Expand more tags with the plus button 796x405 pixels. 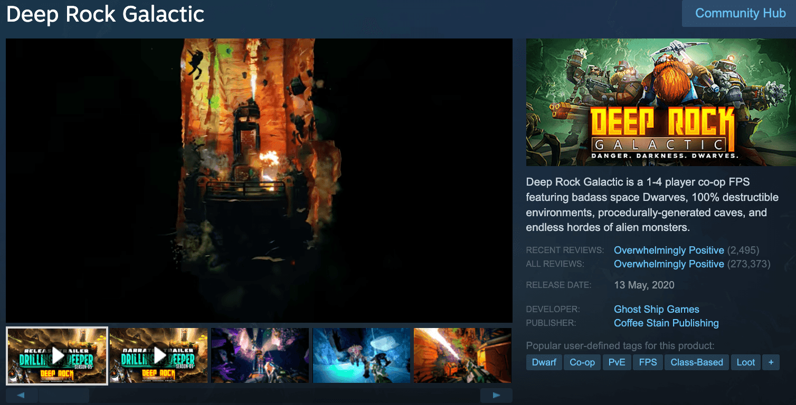point(771,362)
